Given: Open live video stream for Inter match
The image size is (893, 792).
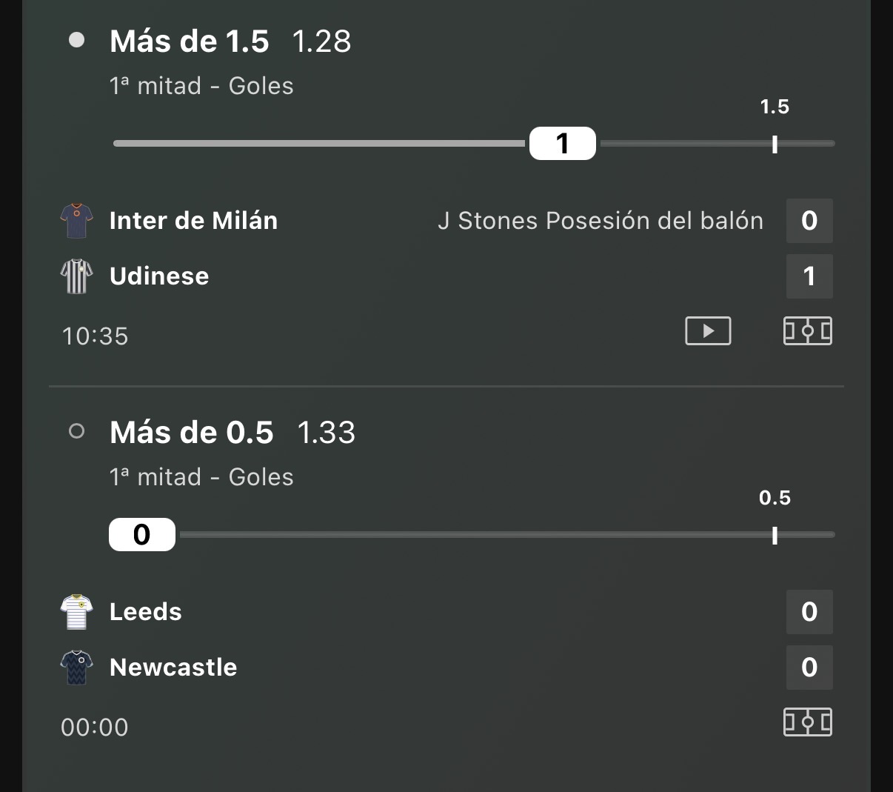Looking at the screenshot, I should coord(708,331).
